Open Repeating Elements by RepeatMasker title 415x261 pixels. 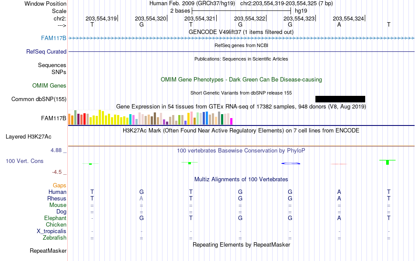[241, 245]
